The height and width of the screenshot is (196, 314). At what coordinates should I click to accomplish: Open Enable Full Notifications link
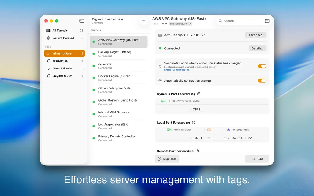176,70
